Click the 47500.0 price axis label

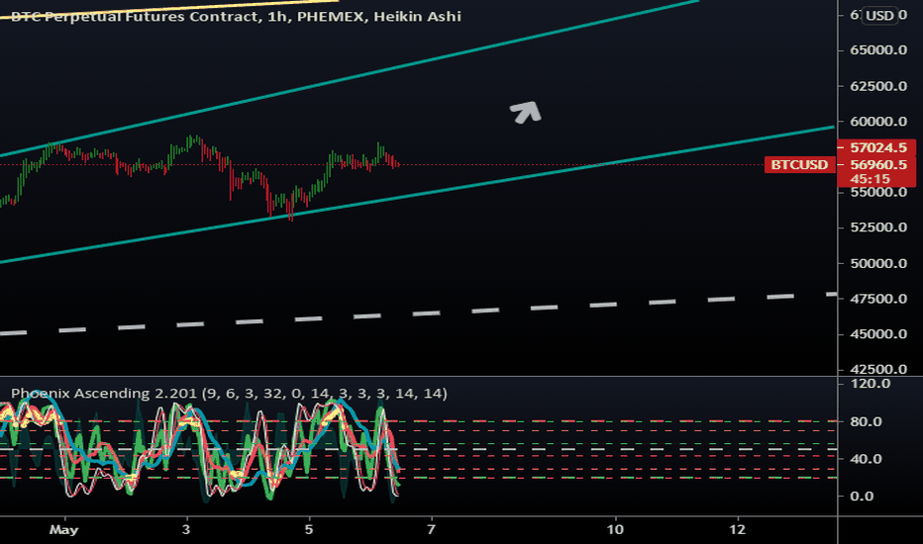pyautogui.click(x=878, y=298)
